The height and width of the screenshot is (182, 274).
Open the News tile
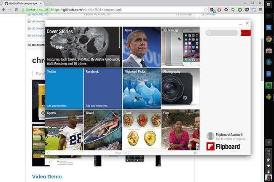pyautogui.click(x=142, y=47)
